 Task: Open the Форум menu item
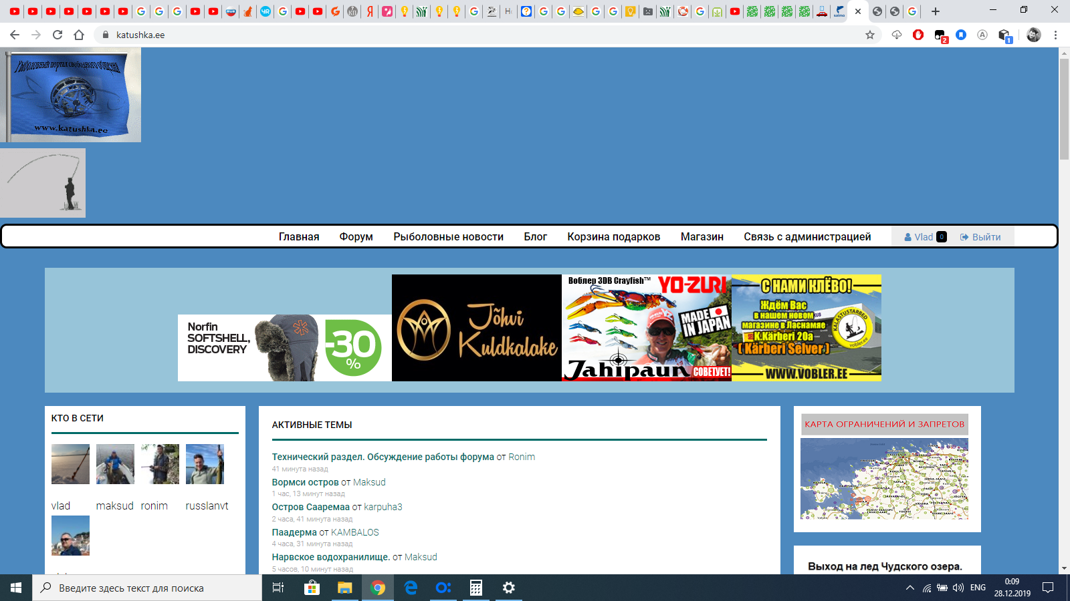(x=356, y=236)
